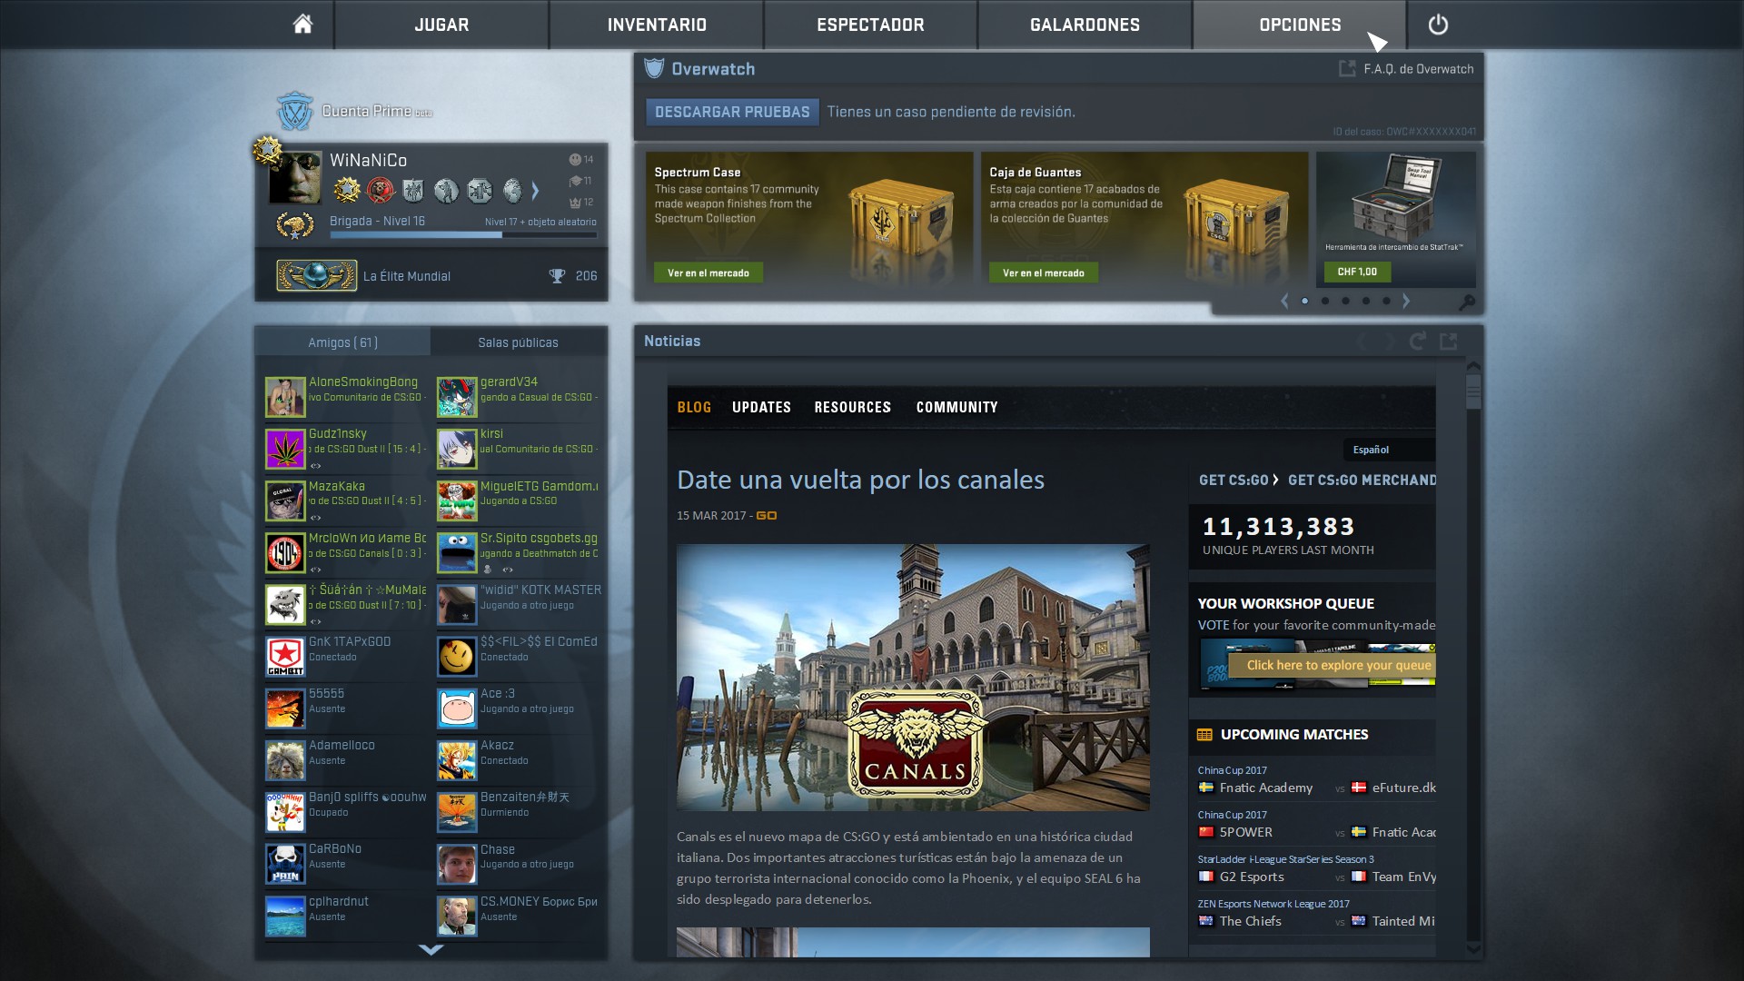
Task: Click the power quit icon
Action: coord(1438,25)
